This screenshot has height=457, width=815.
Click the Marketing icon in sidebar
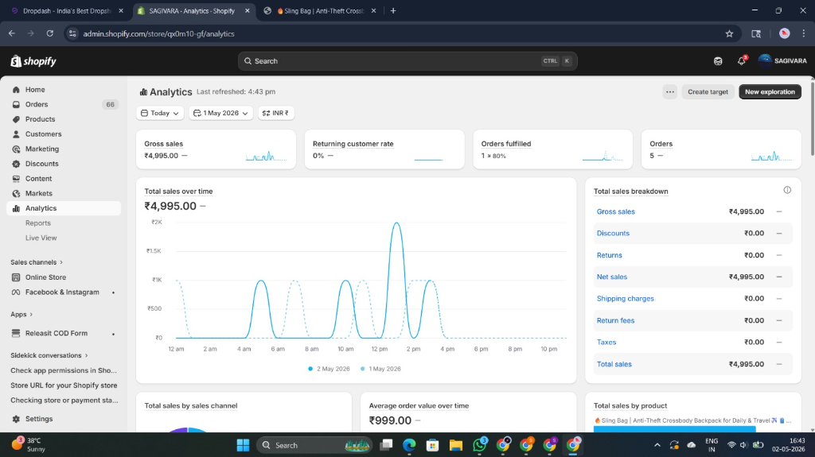(16, 149)
